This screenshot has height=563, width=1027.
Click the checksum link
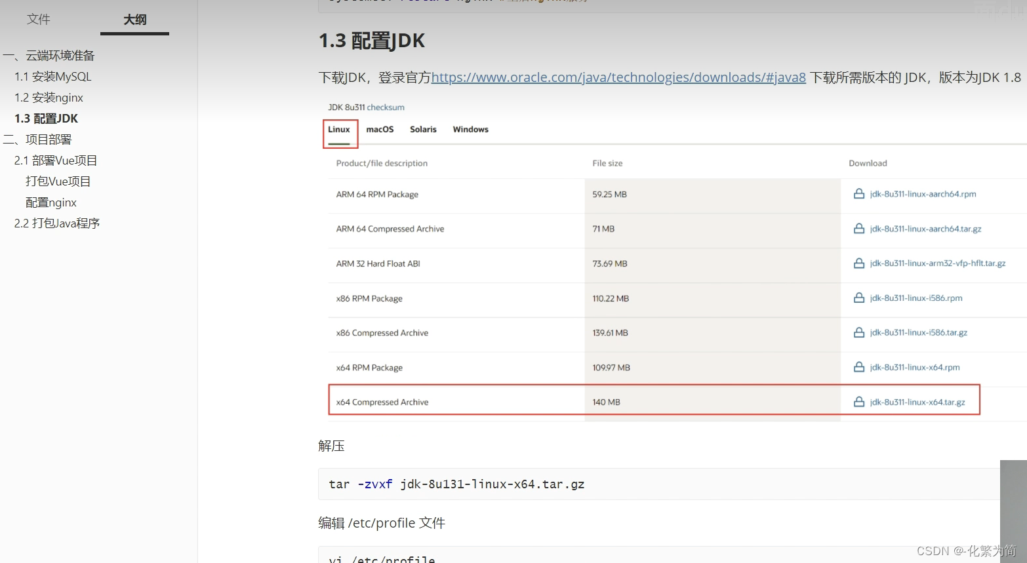coord(386,107)
